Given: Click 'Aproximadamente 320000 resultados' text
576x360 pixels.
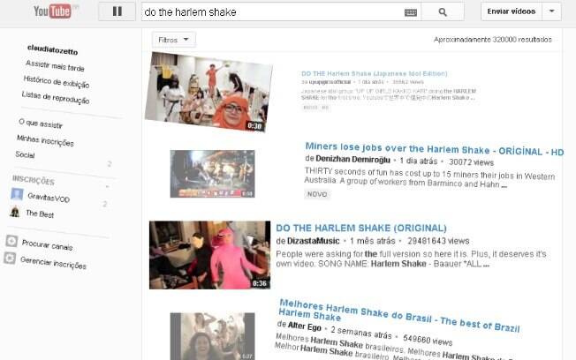Looking at the screenshot, I should (493, 40).
